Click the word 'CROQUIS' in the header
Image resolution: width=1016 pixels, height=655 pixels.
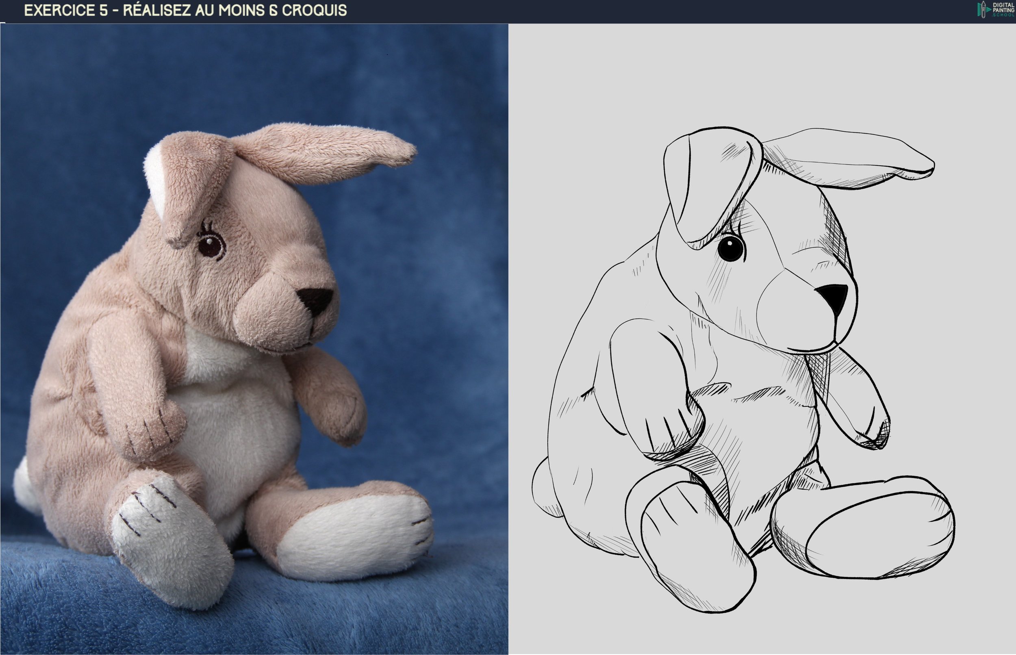314,10
